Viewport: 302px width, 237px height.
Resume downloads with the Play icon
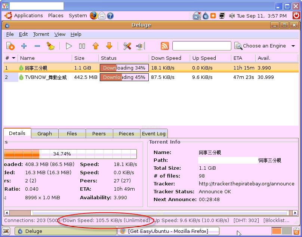coord(69,46)
